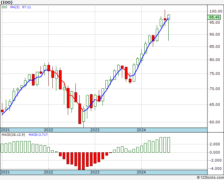
Task: Click the 60.00 price axis label
Action: click(215, 122)
